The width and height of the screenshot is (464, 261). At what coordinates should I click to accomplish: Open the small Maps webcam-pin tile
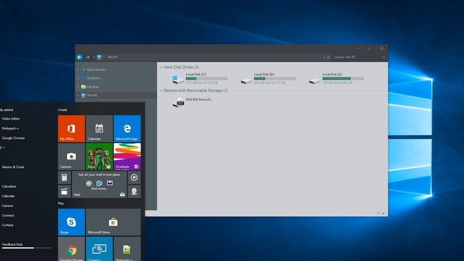pos(134,192)
